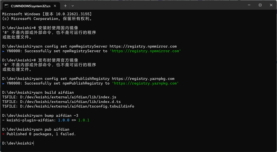Expand the new tab profile dropdown

[x=73, y=5]
